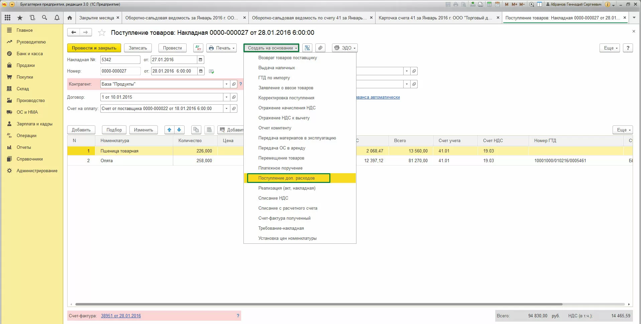Click the Накладная № field containing 5342
The height and width of the screenshot is (324, 641).
pyautogui.click(x=120, y=60)
